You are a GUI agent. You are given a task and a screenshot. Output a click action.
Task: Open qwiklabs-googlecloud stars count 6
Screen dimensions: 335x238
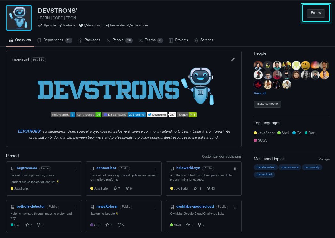189,225
